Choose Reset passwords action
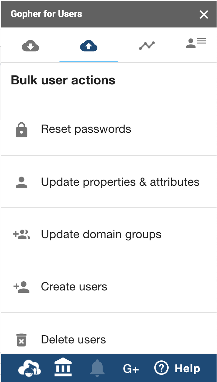 86,129
